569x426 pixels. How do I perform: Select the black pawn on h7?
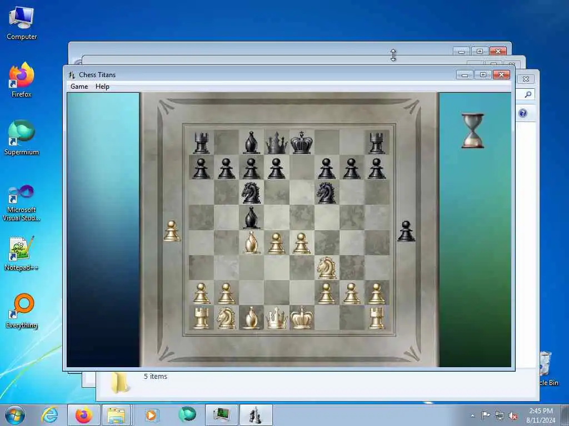point(376,169)
